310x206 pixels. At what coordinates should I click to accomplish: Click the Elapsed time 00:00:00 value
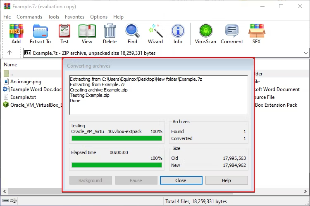coord(119,152)
